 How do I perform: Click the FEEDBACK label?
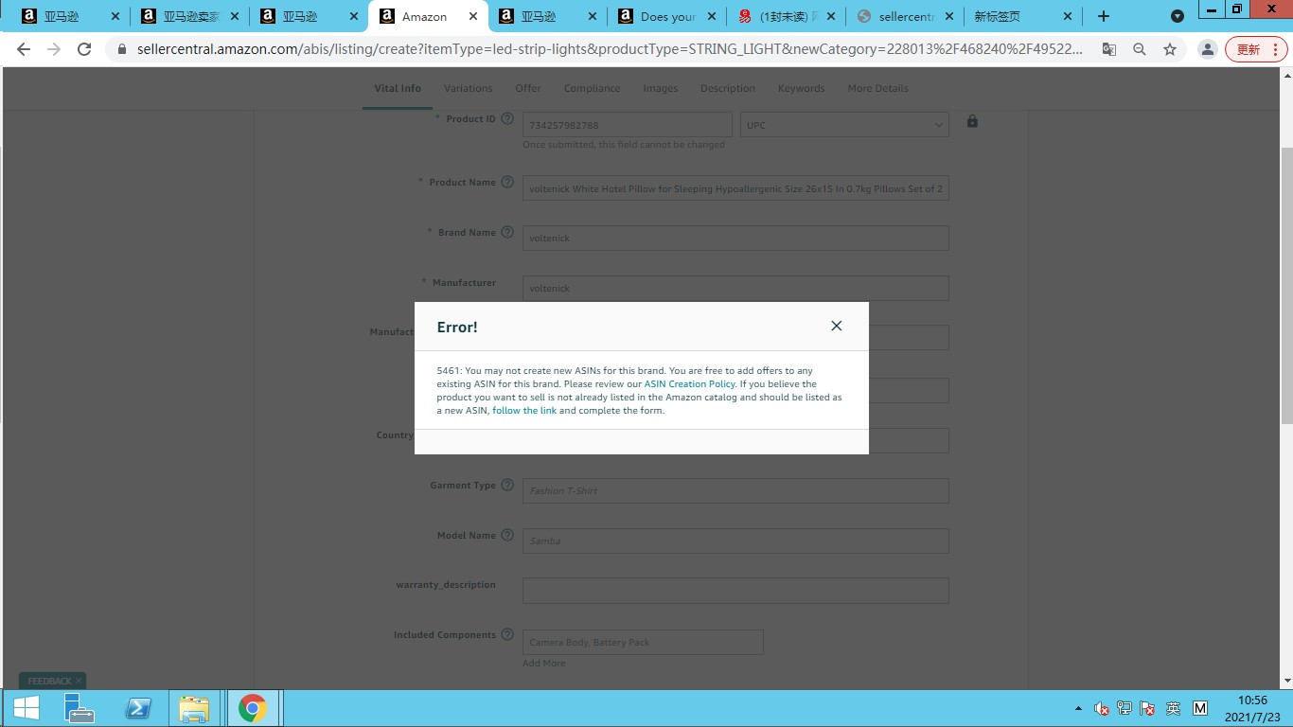[49, 681]
